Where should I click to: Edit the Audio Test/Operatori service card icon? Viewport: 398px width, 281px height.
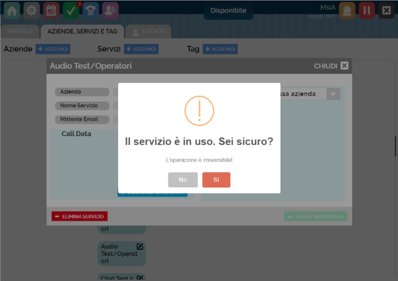pos(140,246)
